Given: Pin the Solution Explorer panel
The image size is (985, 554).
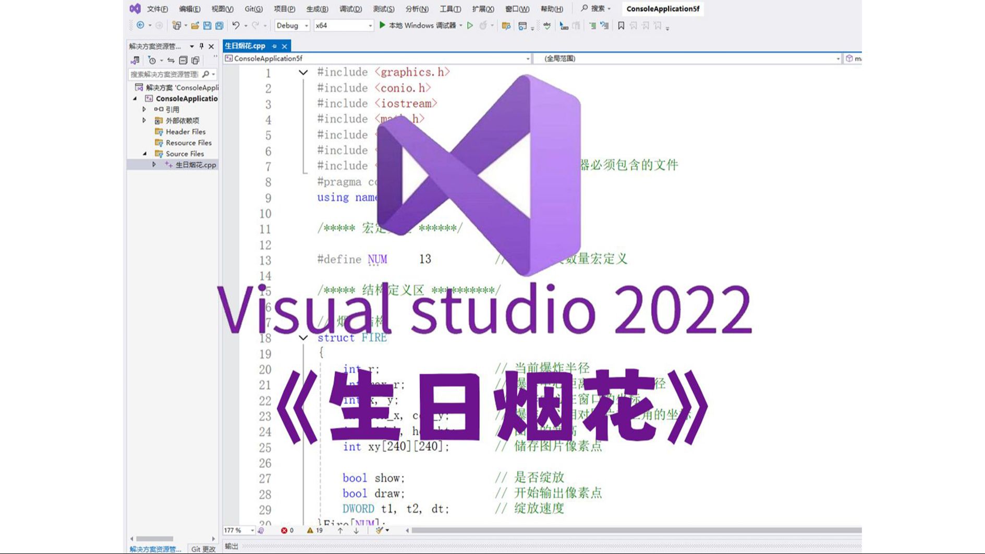Looking at the screenshot, I should click(x=201, y=46).
